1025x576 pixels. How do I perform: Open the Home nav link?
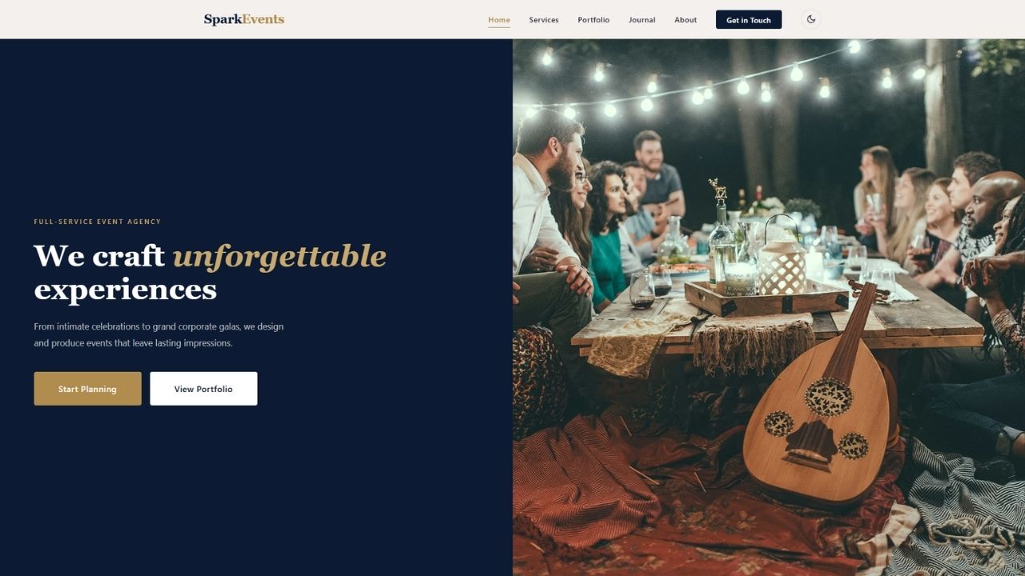pos(499,20)
